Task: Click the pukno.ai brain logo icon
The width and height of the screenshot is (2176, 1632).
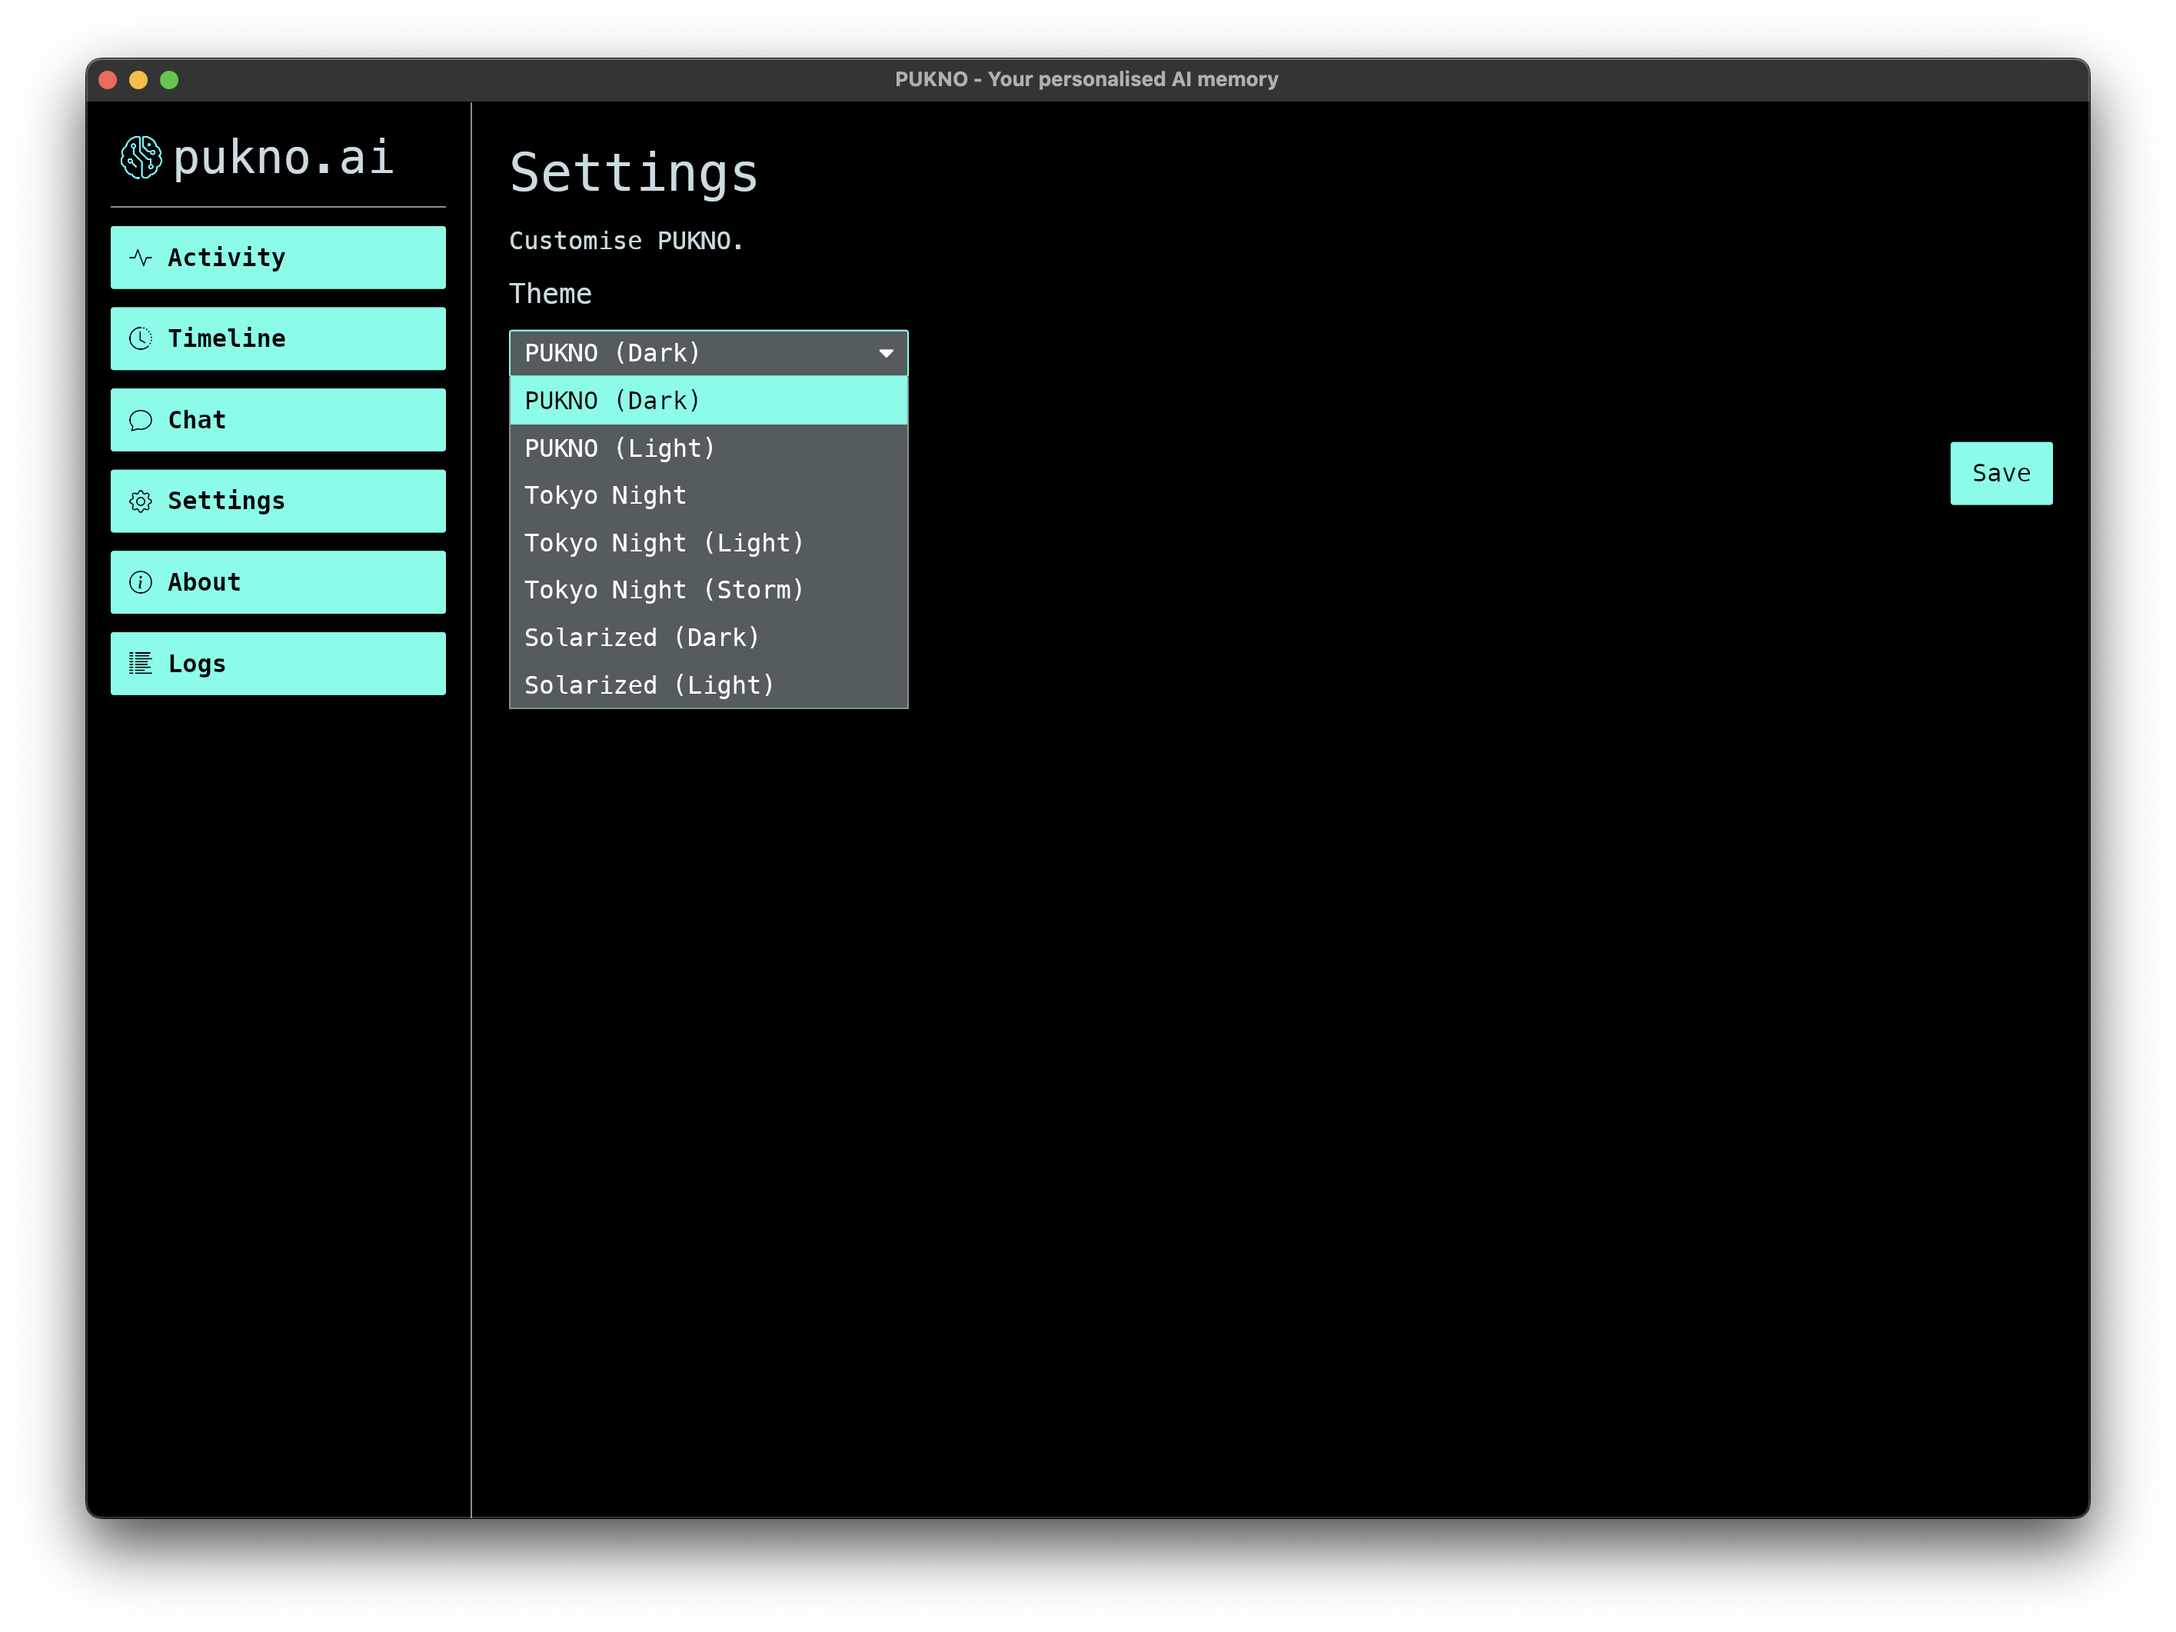Action: [141, 158]
